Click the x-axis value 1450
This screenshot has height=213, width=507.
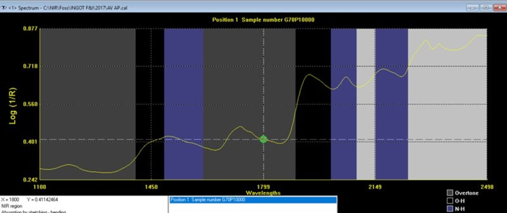coord(151,187)
